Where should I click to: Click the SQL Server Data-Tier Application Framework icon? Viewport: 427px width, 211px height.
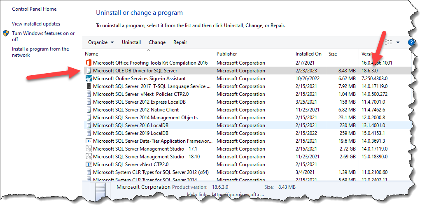(88, 141)
